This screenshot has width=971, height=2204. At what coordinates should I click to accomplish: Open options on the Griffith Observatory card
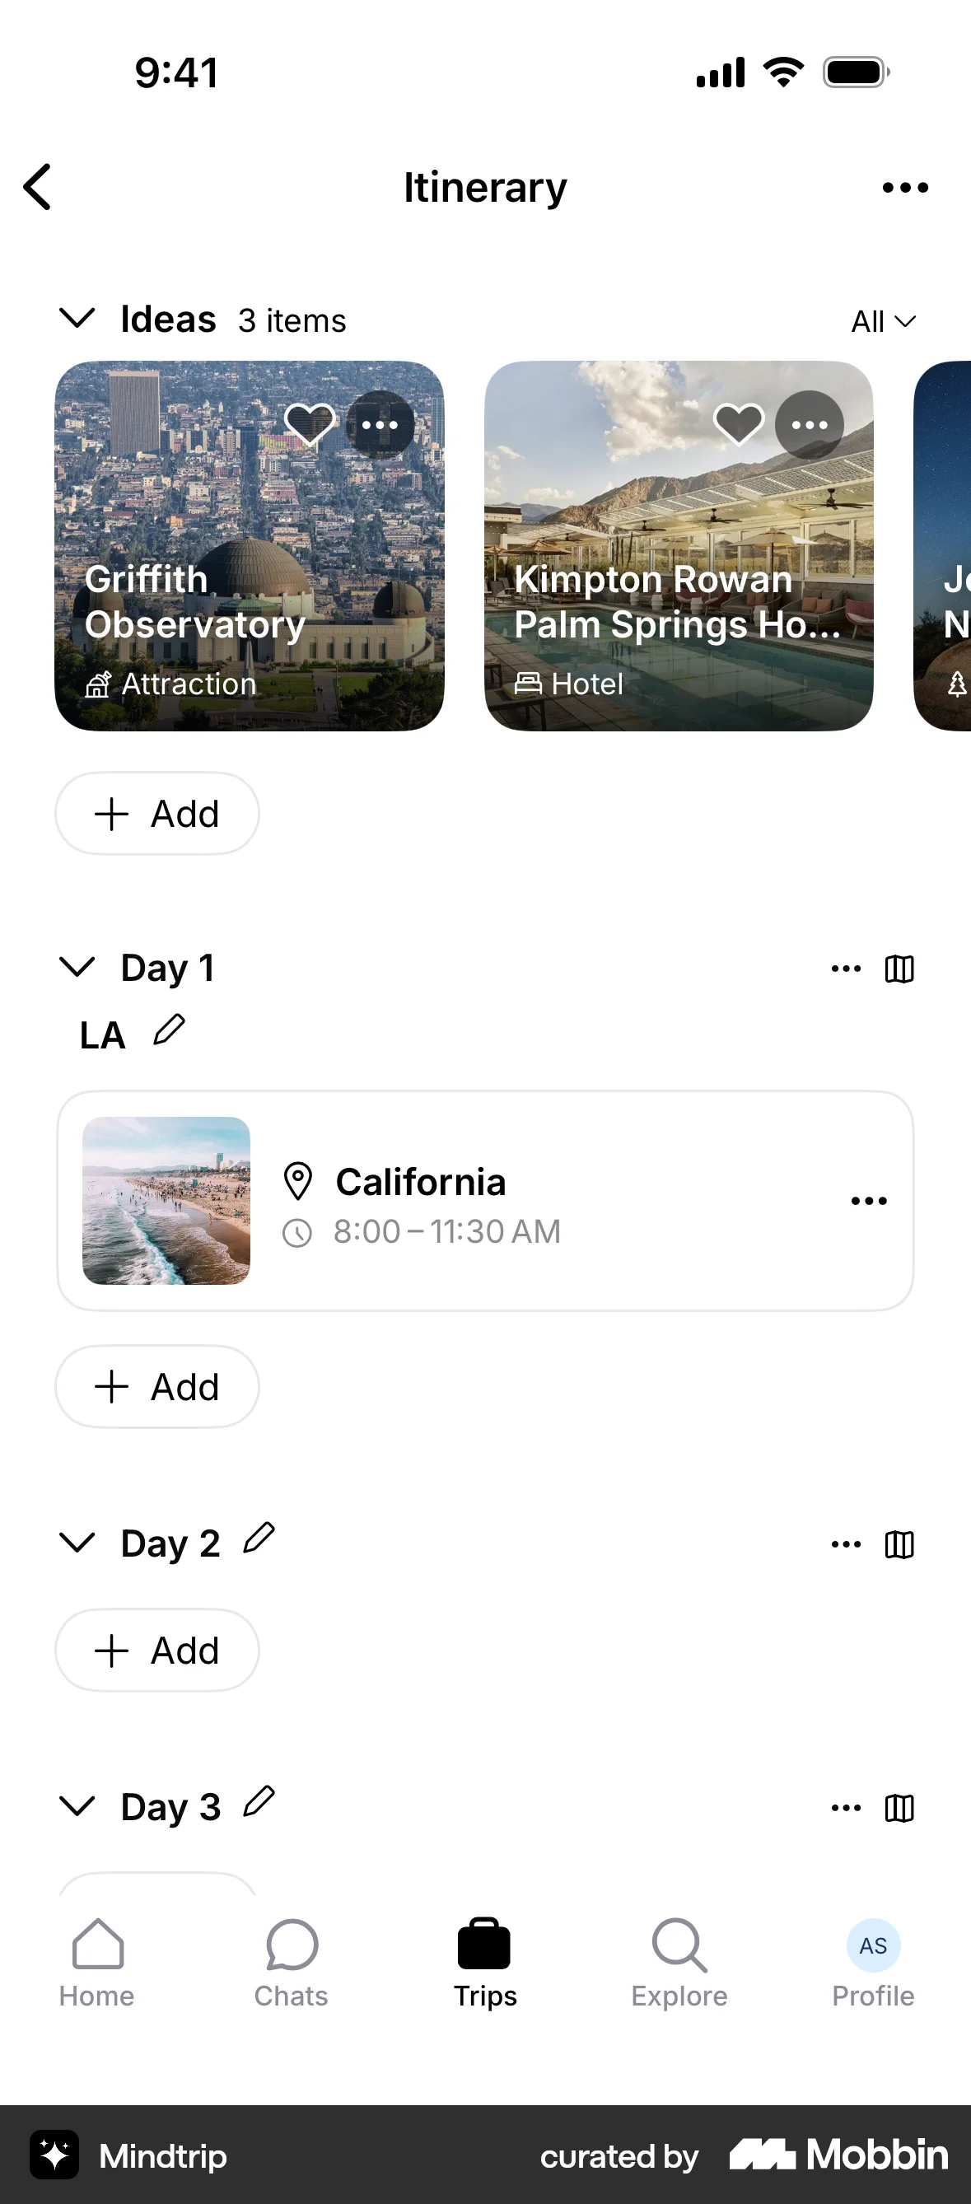pos(380,424)
